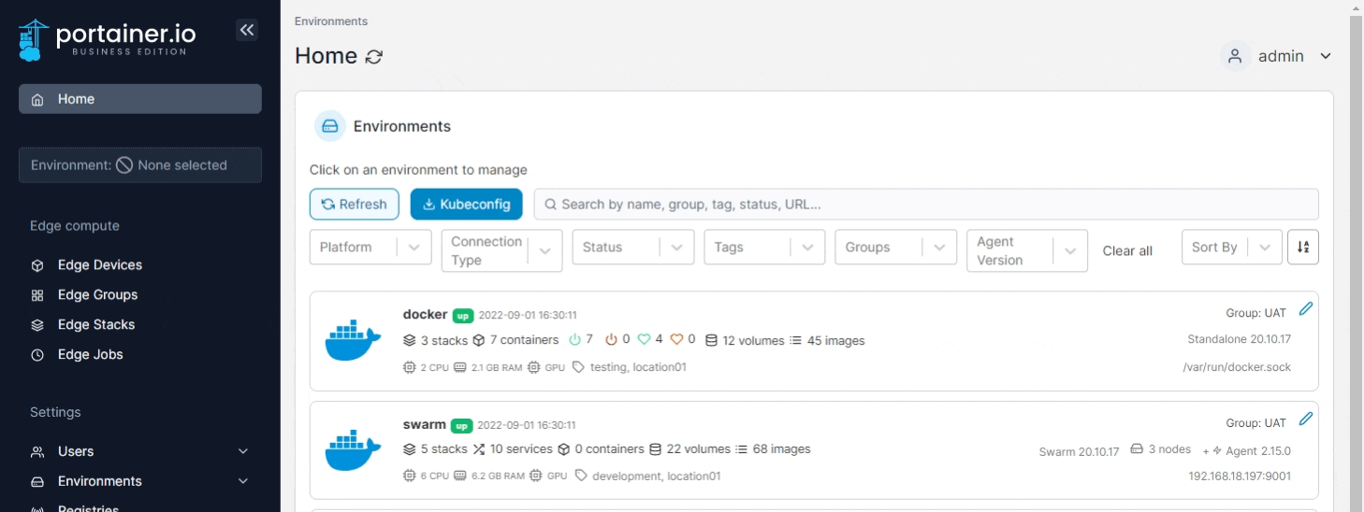
Task: Expand the Users settings submenu
Action: [x=243, y=451]
